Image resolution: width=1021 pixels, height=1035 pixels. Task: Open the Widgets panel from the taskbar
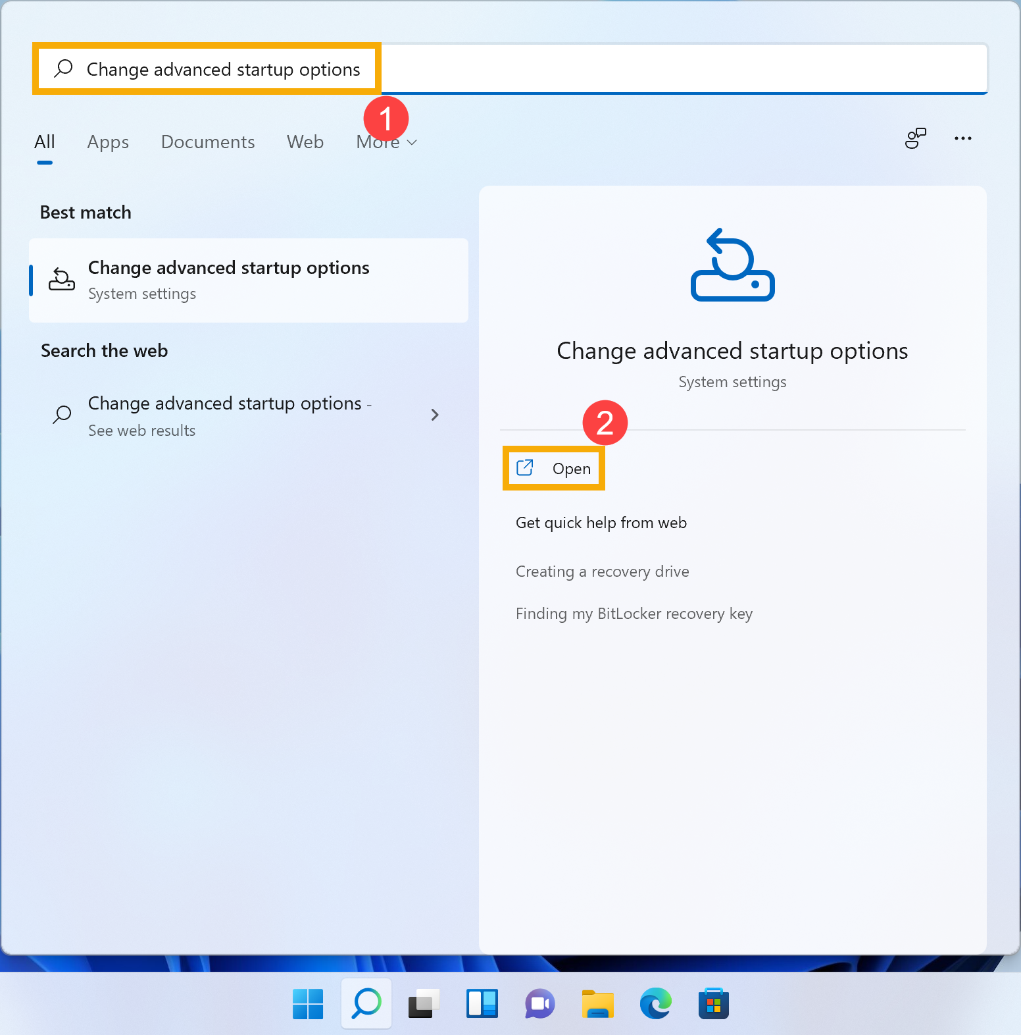click(x=482, y=1004)
